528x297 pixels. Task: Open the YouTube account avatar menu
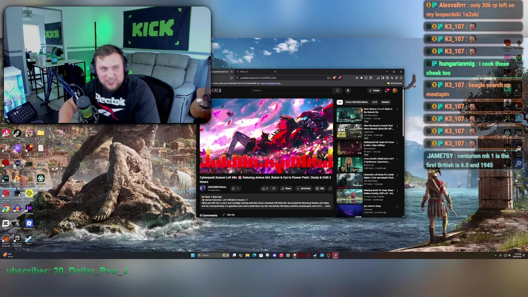395,90
